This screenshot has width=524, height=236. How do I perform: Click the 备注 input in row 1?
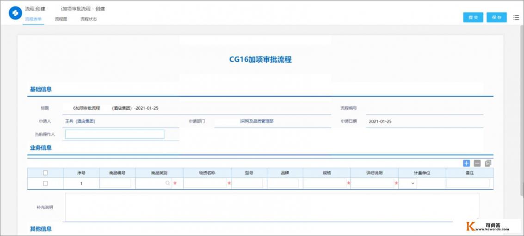pos(468,183)
